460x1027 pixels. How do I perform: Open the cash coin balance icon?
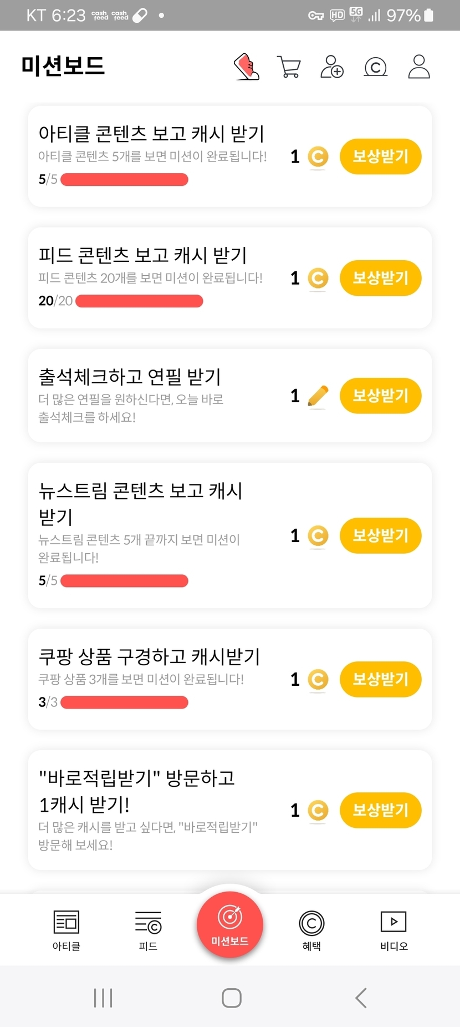click(375, 67)
